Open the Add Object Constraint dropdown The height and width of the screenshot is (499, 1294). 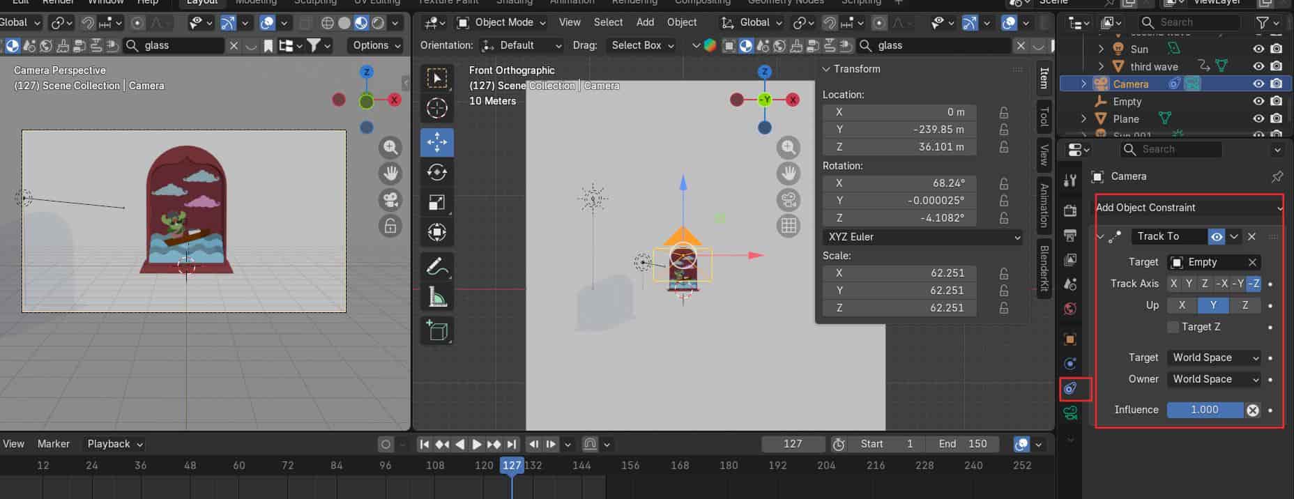1189,208
